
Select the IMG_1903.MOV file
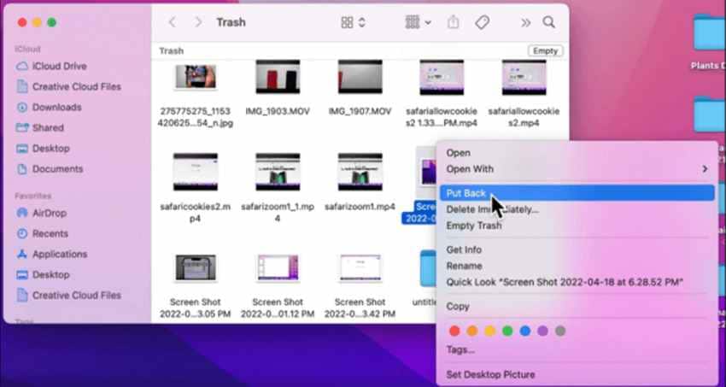pos(278,77)
